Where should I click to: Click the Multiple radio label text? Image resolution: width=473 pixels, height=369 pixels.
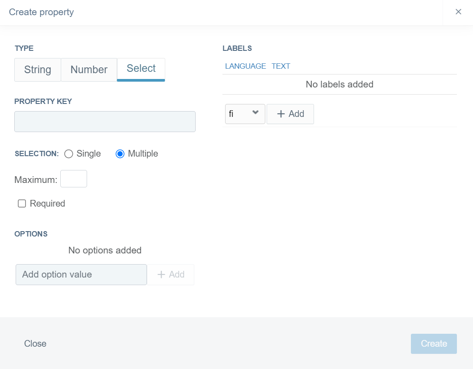coord(143,153)
